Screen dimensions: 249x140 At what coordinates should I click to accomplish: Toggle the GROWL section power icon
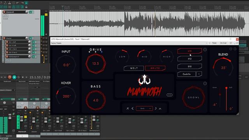click(x=205, y=84)
